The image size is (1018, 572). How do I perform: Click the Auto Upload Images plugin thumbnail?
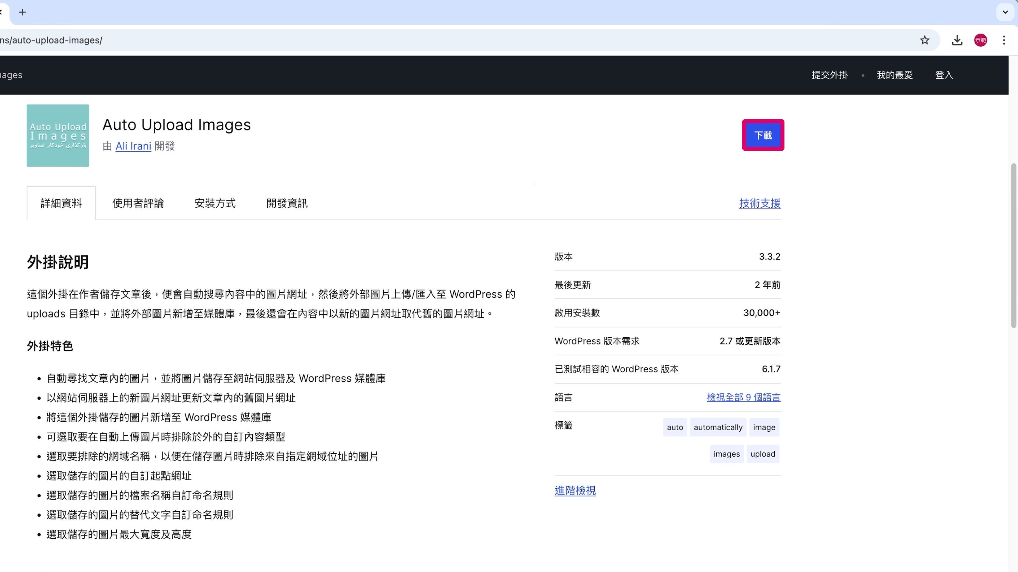point(58,135)
